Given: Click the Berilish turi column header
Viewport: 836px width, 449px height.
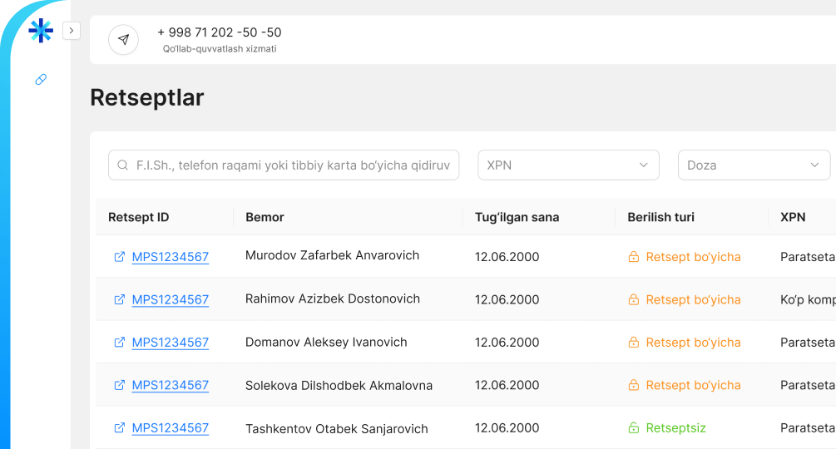Looking at the screenshot, I should coord(660,217).
